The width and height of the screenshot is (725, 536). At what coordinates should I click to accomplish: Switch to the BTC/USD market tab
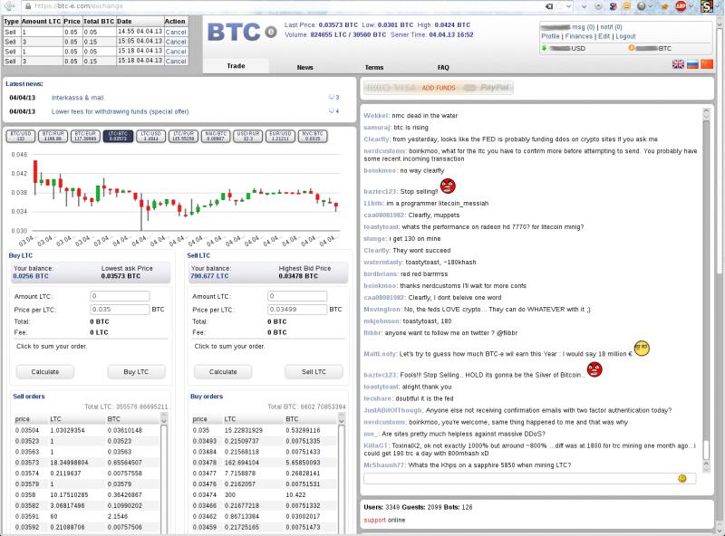pyautogui.click(x=21, y=138)
